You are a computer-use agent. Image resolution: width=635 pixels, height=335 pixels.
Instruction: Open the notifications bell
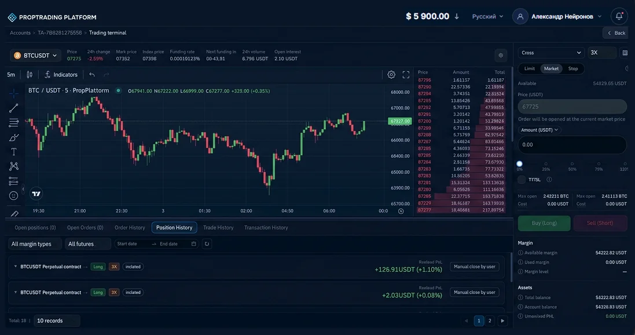point(619,17)
